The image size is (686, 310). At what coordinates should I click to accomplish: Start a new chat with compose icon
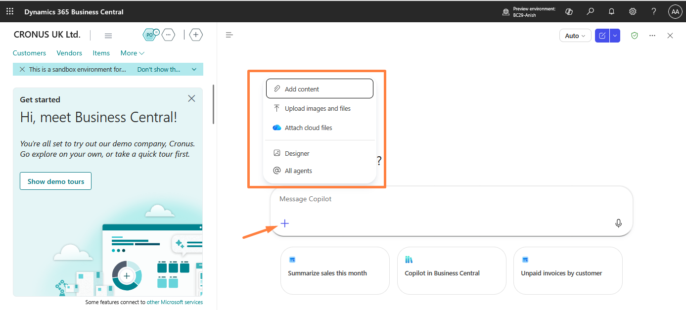[x=602, y=36]
